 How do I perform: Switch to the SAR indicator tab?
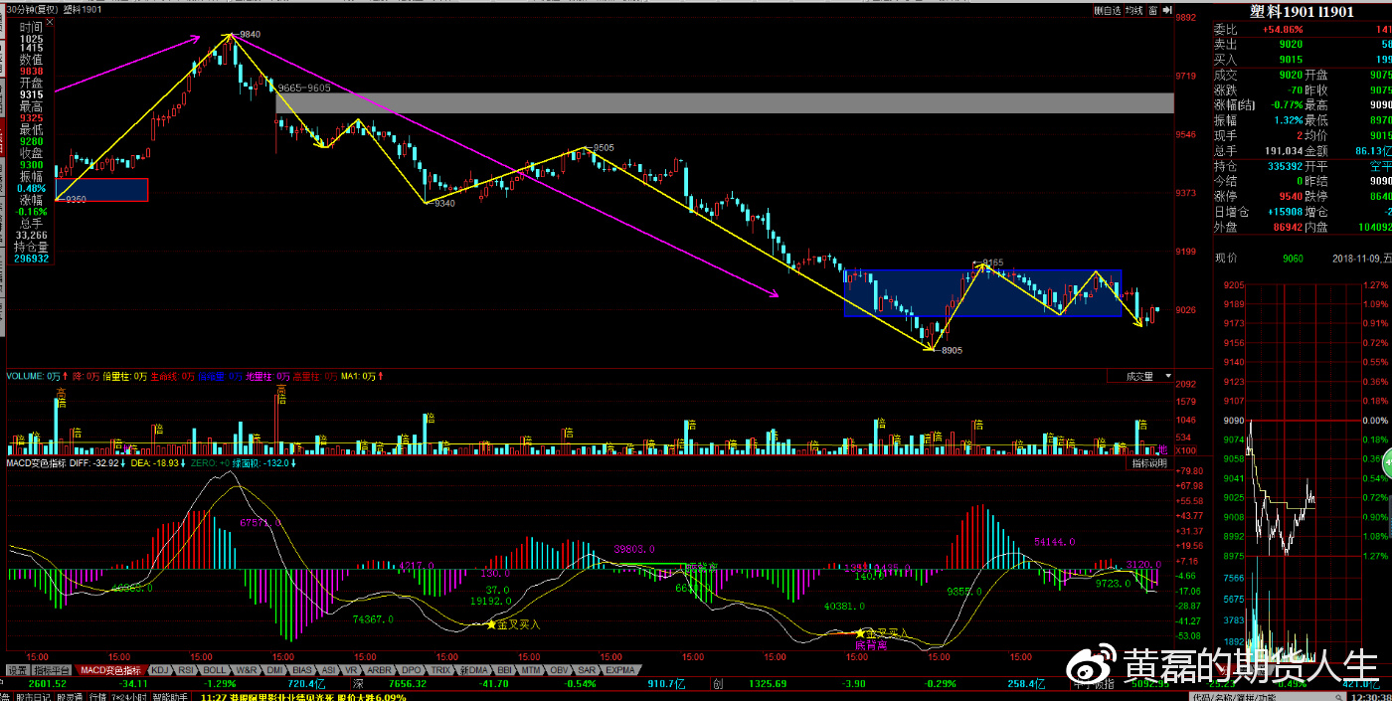588,670
